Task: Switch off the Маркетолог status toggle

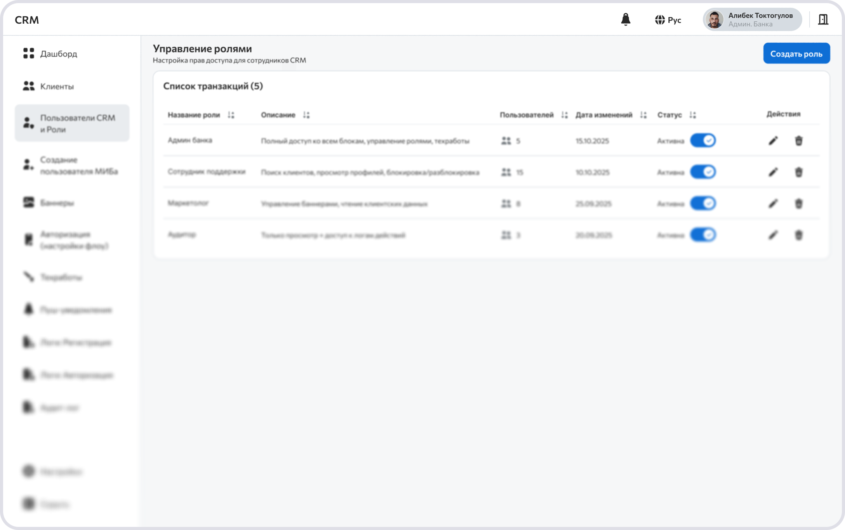Action: [702, 203]
